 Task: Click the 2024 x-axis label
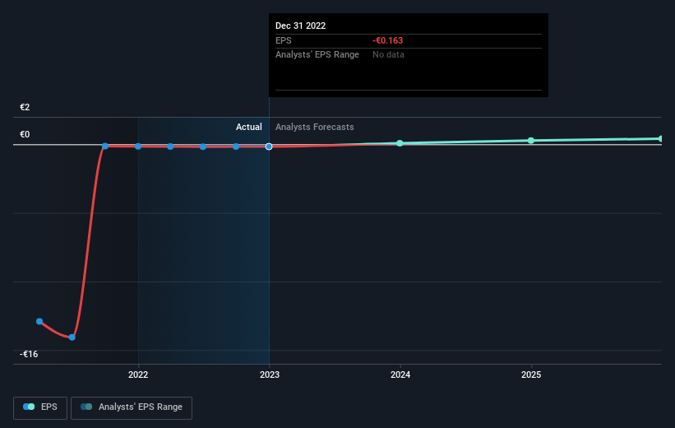(400, 374)
